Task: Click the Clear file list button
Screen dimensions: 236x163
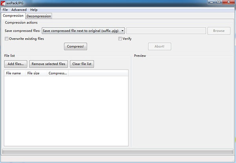Action: pos(82,64)
